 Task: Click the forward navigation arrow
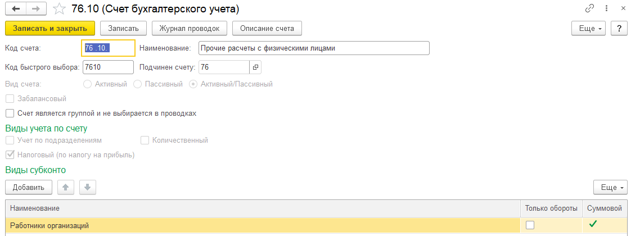[35, 10]
